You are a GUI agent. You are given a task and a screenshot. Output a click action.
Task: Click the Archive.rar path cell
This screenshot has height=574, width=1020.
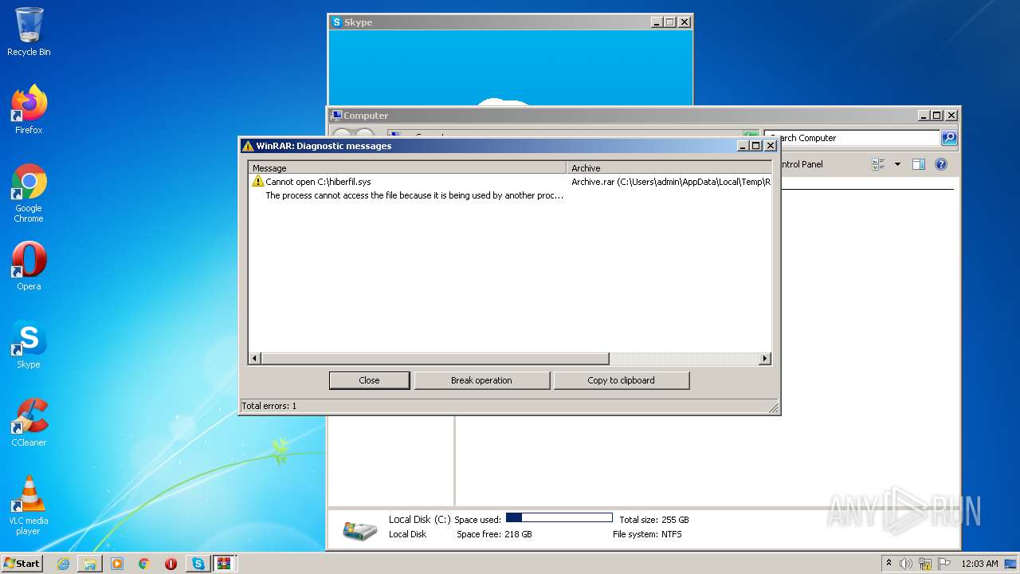click(671, 182)
